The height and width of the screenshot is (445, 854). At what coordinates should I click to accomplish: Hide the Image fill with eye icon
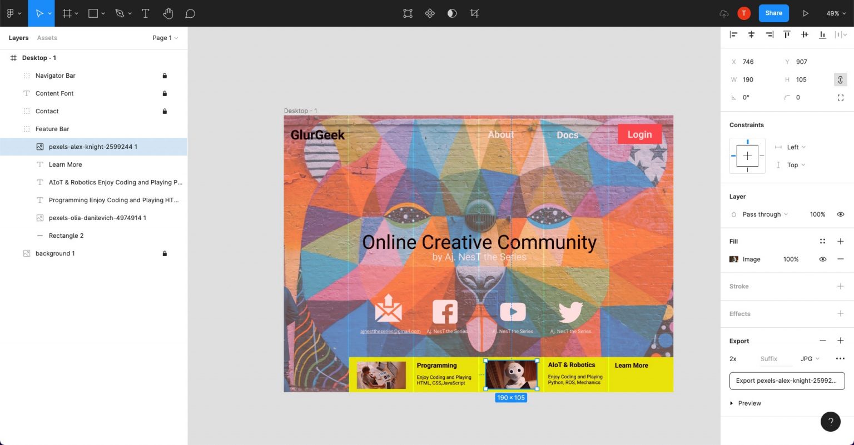point(822,259)
